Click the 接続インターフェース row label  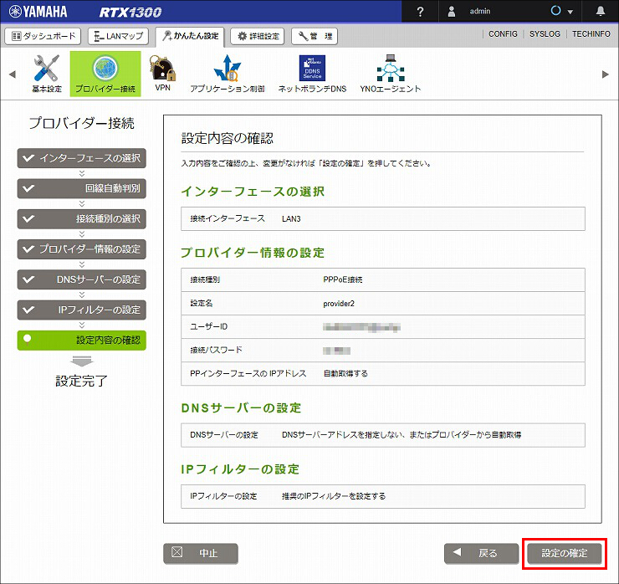pos(228,218)
